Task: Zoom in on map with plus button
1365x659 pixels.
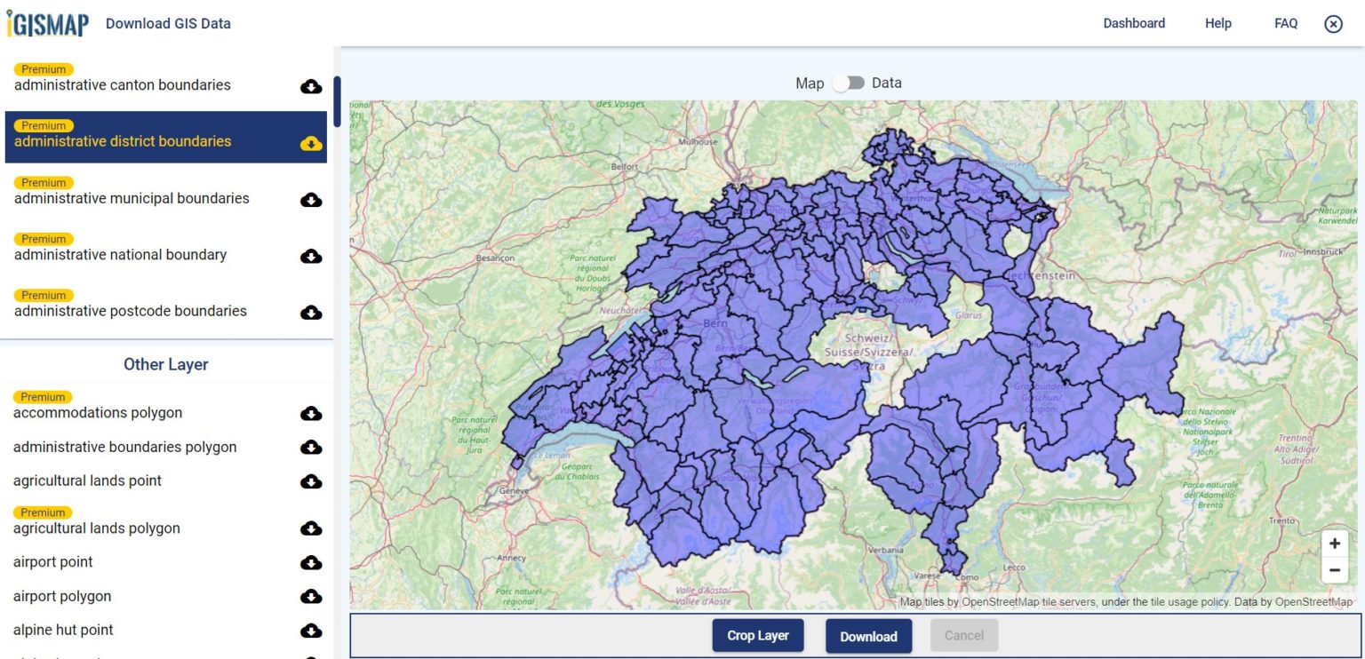Action: (x=1334, y=544)
